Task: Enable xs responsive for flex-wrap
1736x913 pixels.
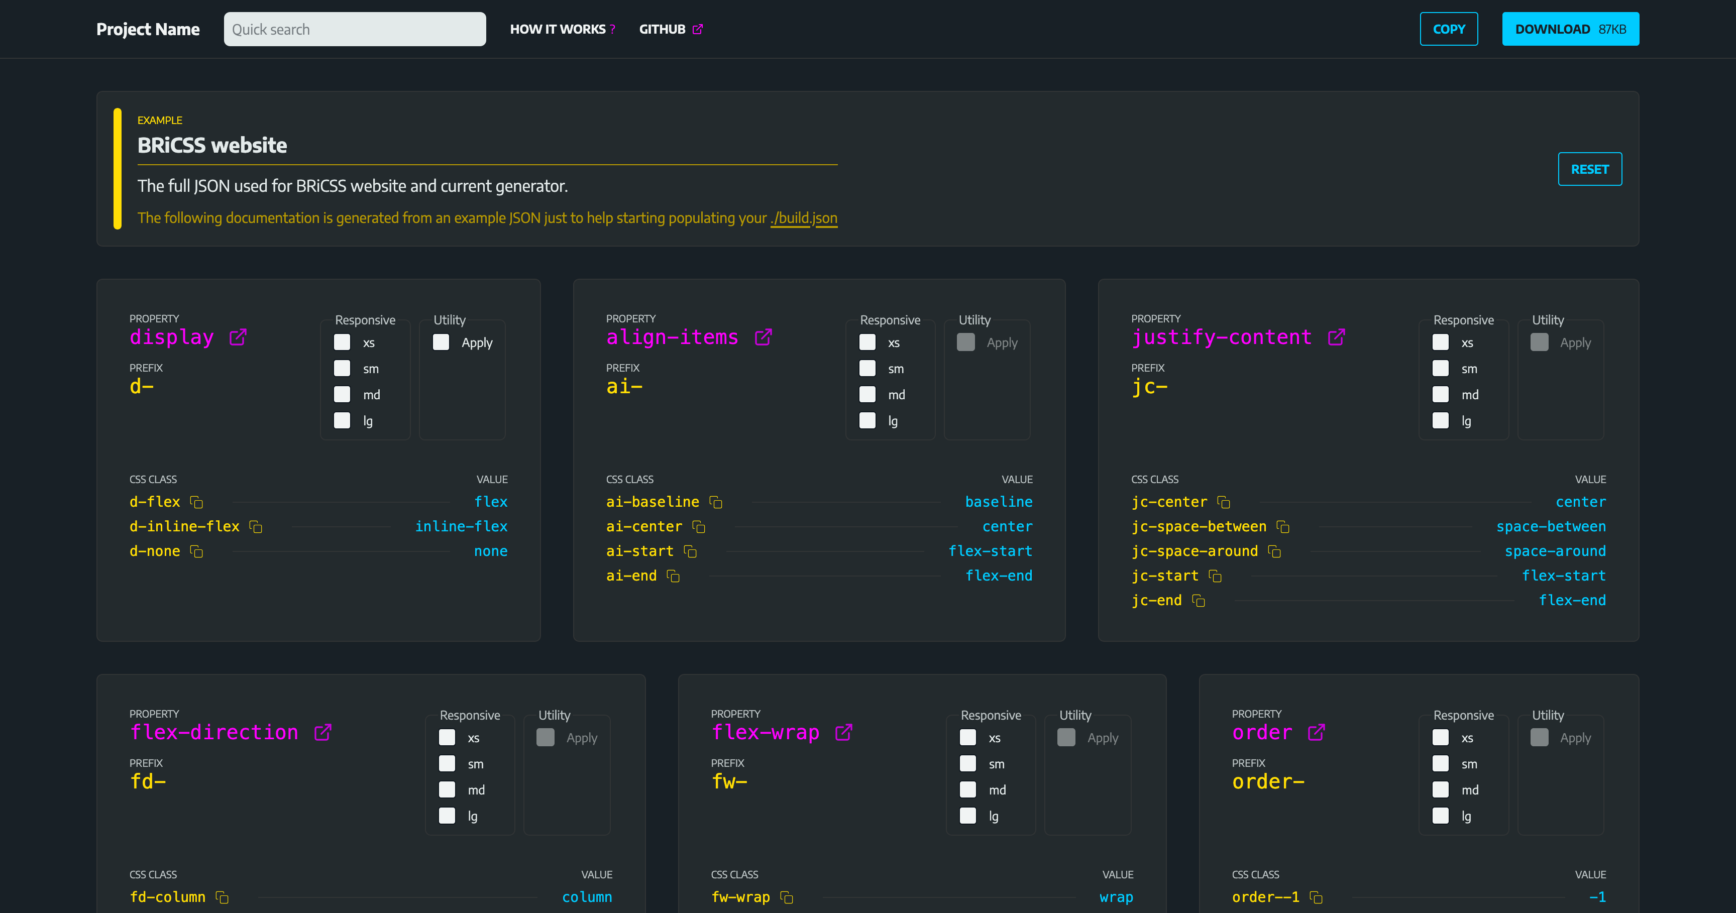Action: [968, 737]
